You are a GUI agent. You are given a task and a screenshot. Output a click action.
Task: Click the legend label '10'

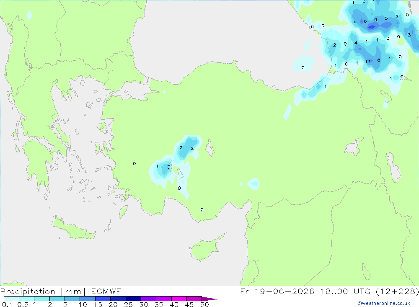(83, 304)
